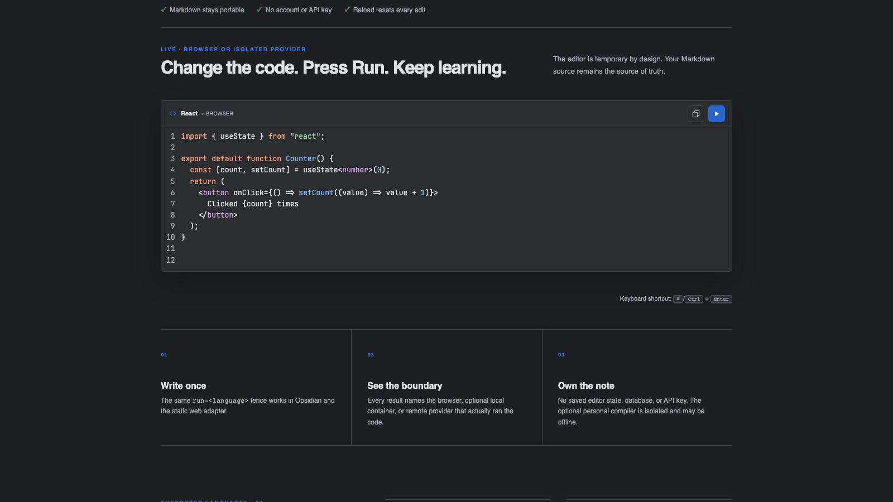The height and width of the screenshot is (502, 893).
Task: Click the Clicked {count} times line
Action: coord(253,204)
